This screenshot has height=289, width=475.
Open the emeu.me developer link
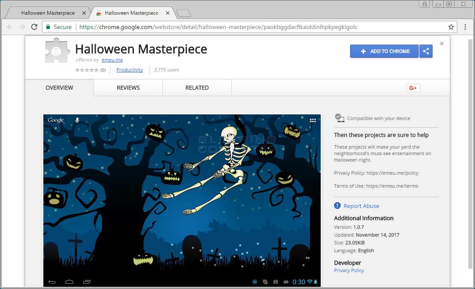[112, 60]
